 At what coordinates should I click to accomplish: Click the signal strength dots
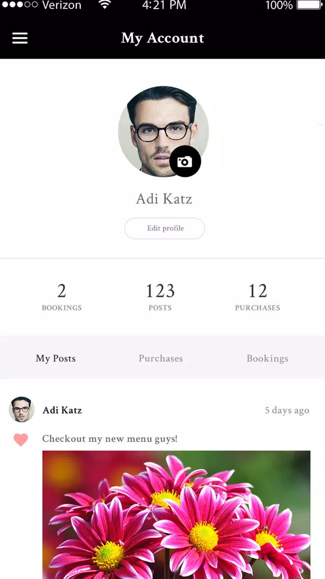[19, 5]
